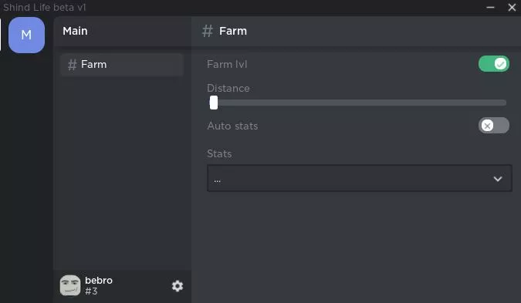
Task: Click the Distance slider handle
Action: [x=214, y=103]
